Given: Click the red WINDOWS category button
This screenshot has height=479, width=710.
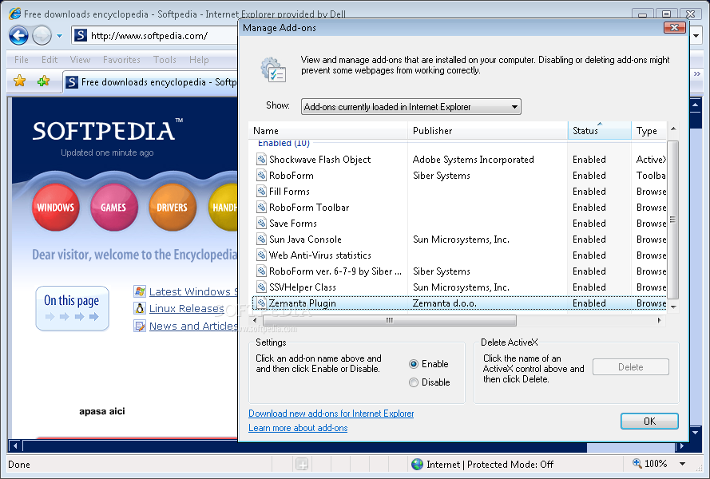Looking at the screenshot, I should pos(55,208).
